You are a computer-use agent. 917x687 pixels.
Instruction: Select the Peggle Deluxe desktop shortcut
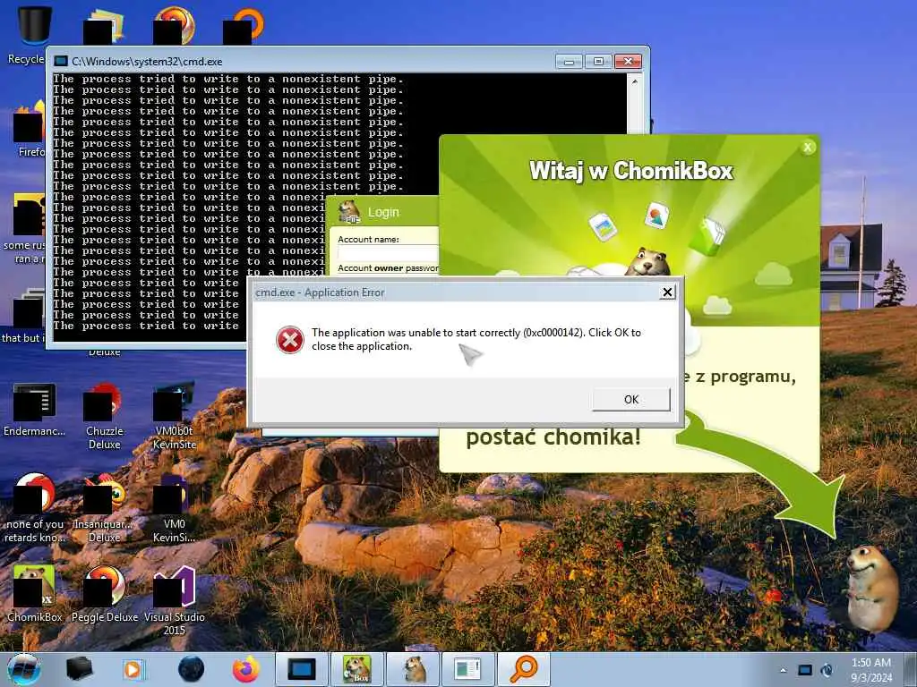point(105,594)
